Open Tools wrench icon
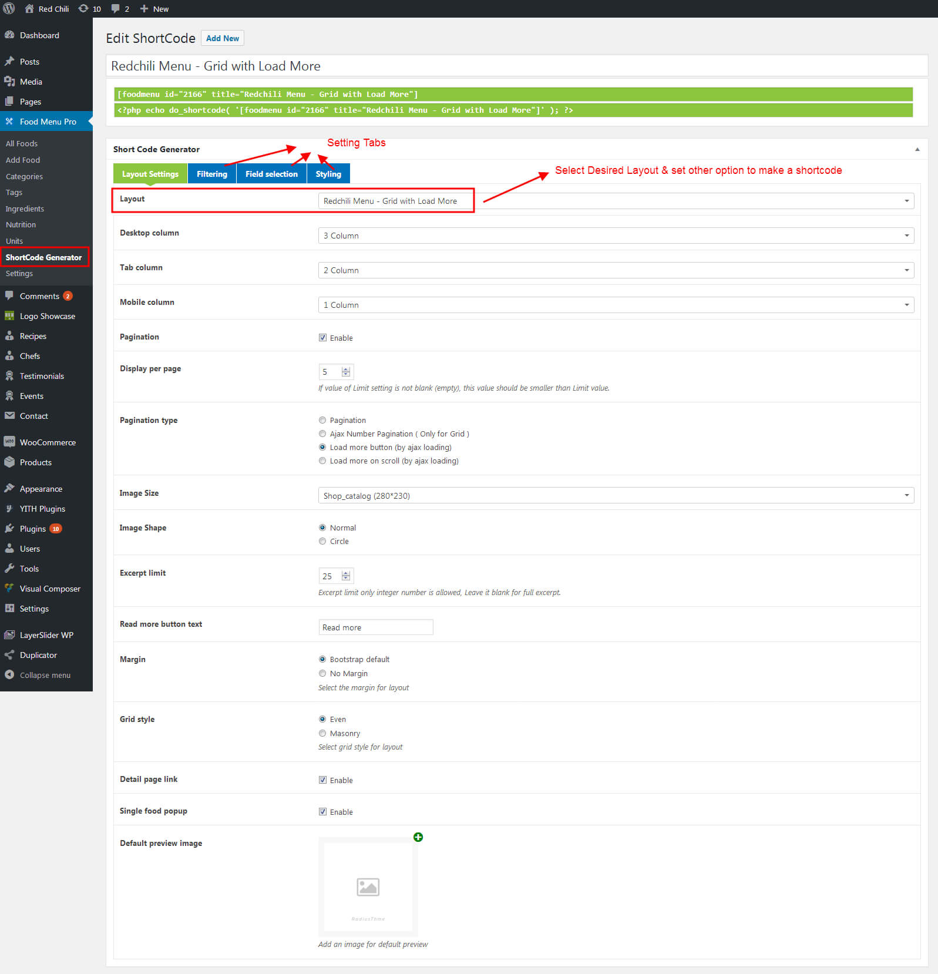Viewport: 938px width, 974px height. coord(9,569)
